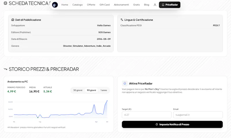
Task: Open Gift Card page
Action: [105, 5]
